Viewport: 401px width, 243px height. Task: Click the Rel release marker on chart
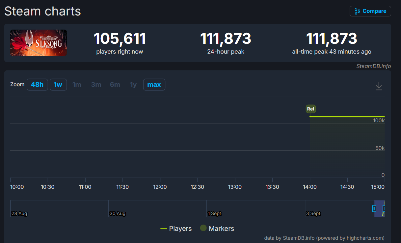(310, 109)
